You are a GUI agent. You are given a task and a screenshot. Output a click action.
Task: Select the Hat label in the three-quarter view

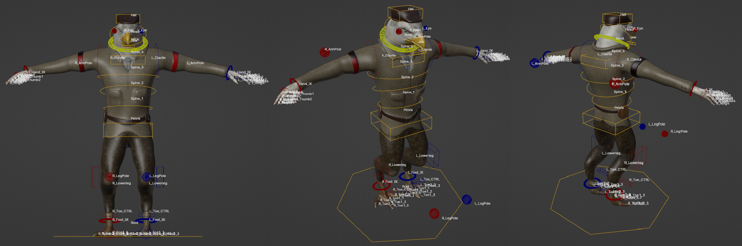click(x=411, y=9)
